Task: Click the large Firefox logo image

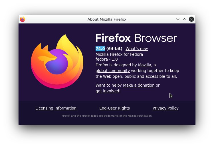Action: [57, 61]
